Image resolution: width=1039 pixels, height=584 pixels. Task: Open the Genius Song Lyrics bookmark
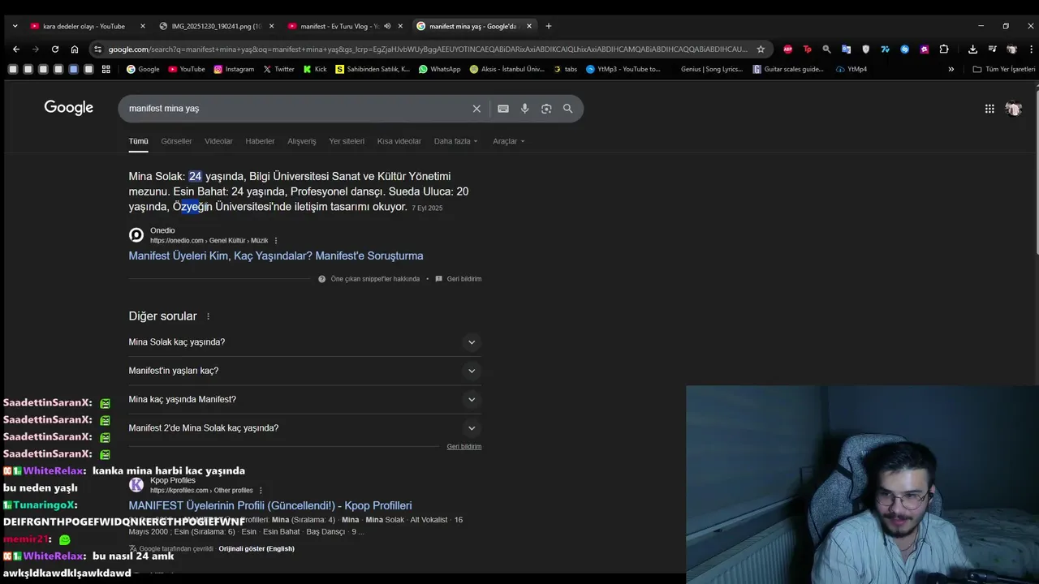tap(712, 69)
